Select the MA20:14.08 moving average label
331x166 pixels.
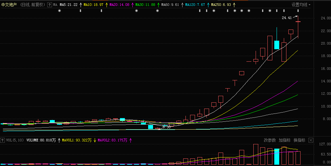point(120,5)
